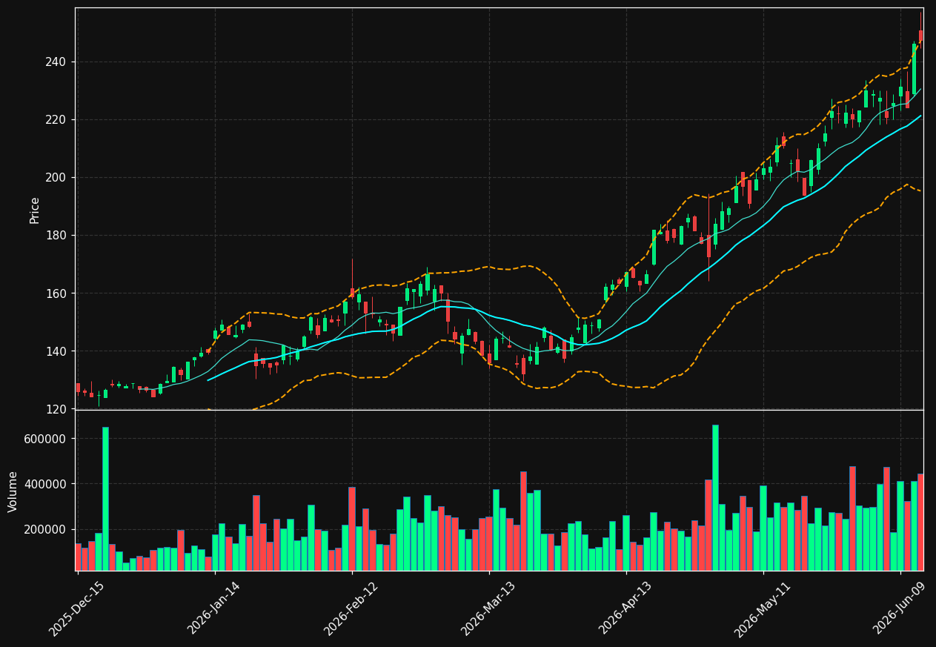
Task: Click the 2026-Mar-13 date label
Action: tap(488, 608)
